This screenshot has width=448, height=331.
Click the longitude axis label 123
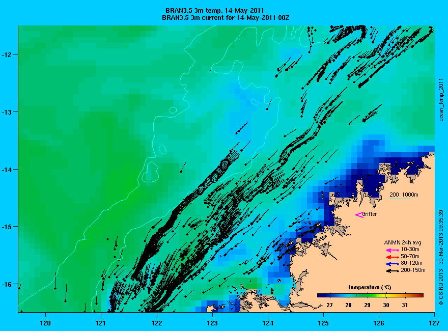coord(212,323)
